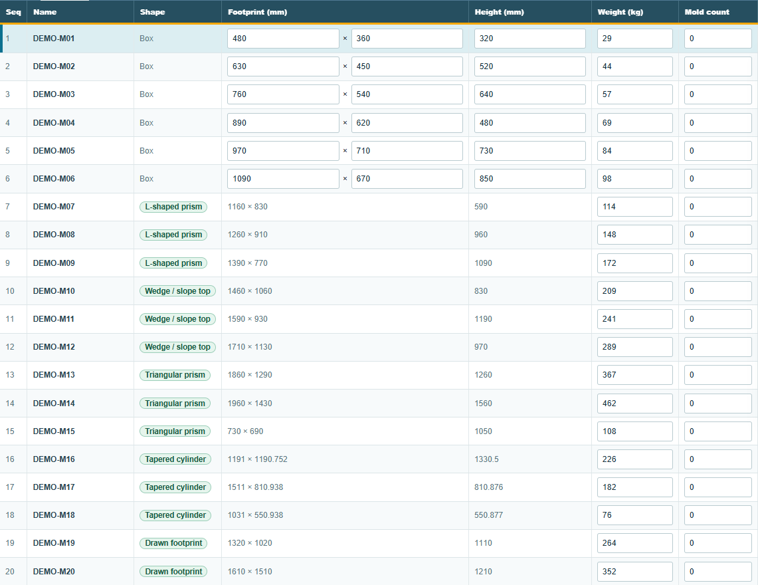The width and height of the screenshot is (758, 585).
Task: Edit weight 57 for DEMO-M03
Action: [x=634, y=94]
